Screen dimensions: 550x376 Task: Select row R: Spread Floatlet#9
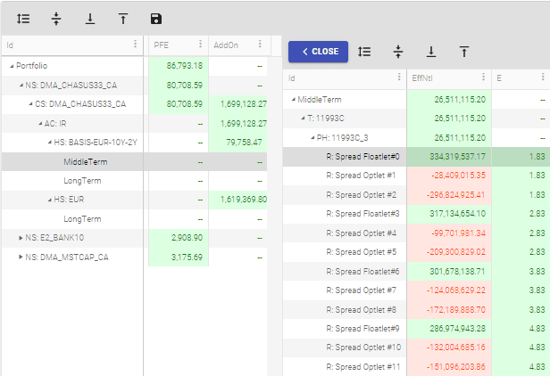pos(416,329)
